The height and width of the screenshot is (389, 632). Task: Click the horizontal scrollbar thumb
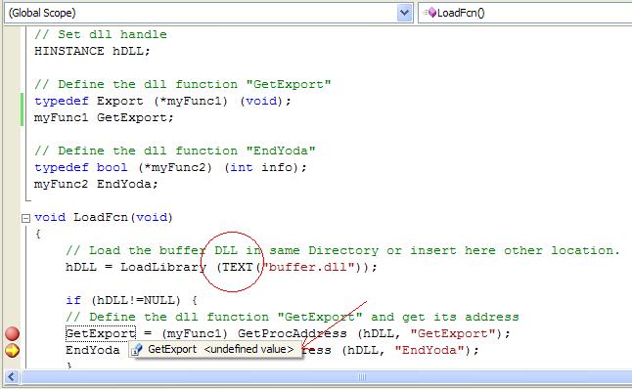[x=327, y=377]
